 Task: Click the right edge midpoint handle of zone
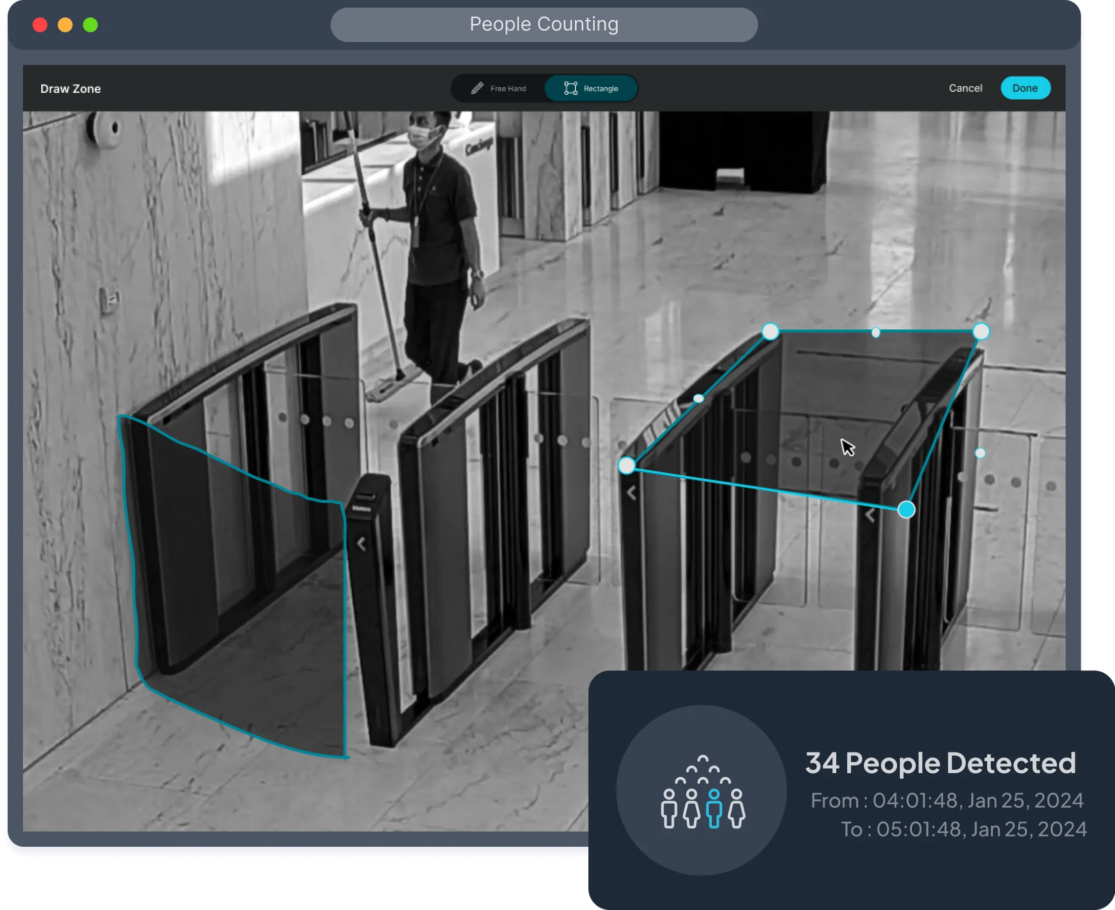(980, 453)
